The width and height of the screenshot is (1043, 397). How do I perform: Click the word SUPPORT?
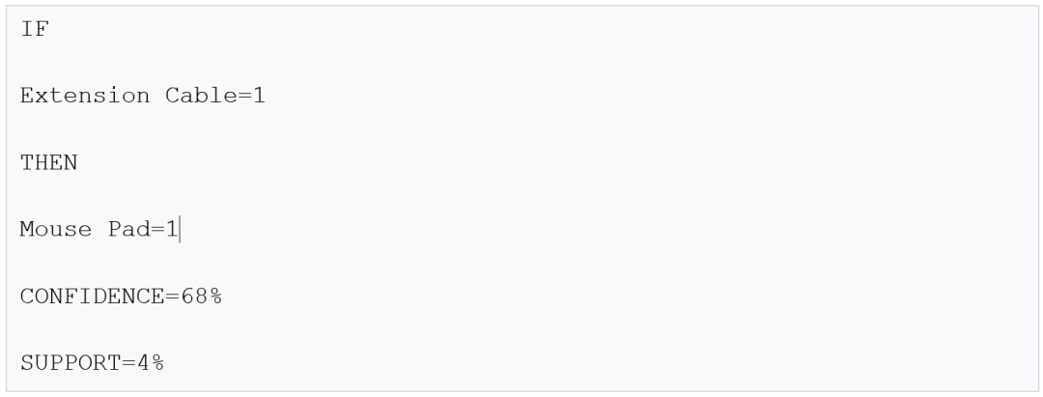(x=63, y=359)
